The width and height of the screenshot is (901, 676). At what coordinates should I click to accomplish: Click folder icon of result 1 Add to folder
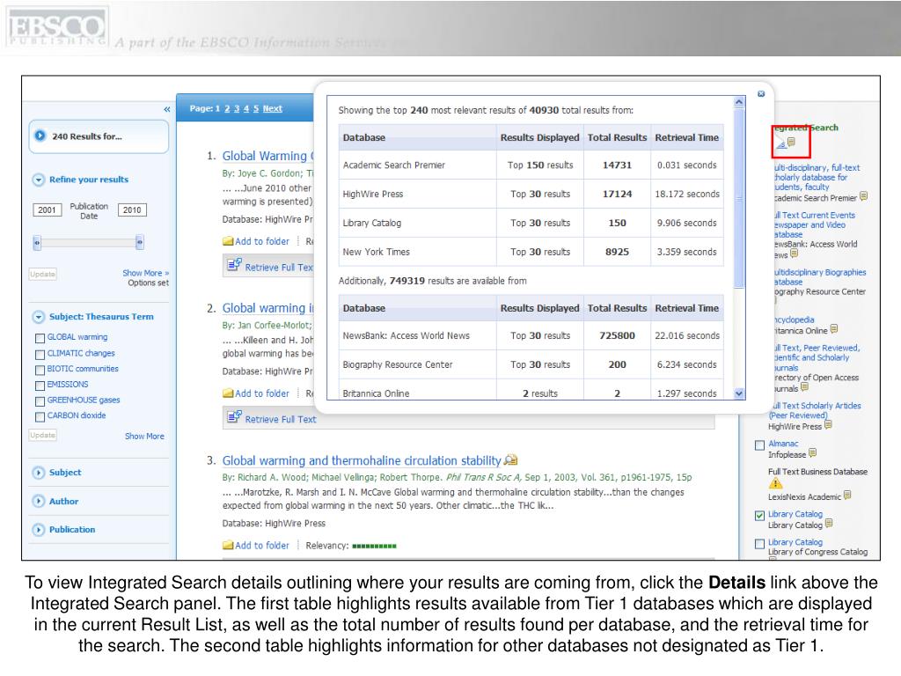228,241
